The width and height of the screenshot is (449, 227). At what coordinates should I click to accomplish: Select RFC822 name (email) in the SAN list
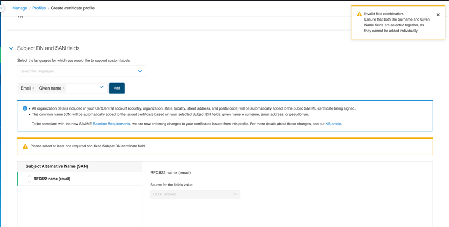click(x=52, y=179)
